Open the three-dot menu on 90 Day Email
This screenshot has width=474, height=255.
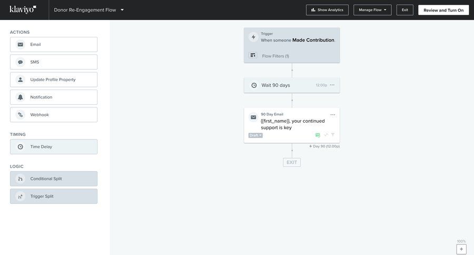tap(332, 115)
